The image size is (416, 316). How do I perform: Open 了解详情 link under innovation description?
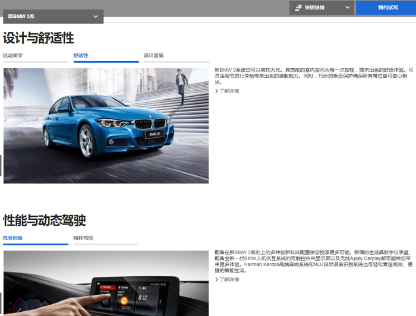227,279
